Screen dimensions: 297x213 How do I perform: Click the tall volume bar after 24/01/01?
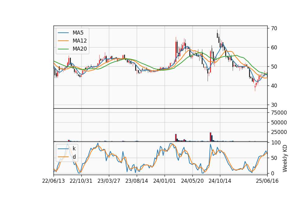coord(176,138)
